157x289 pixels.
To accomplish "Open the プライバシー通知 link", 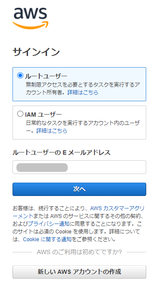I will pos(49,224).
